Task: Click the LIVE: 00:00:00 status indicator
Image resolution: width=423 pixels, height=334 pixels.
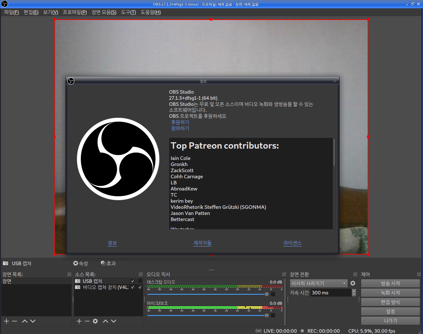Action: click(x=276, y=331)
